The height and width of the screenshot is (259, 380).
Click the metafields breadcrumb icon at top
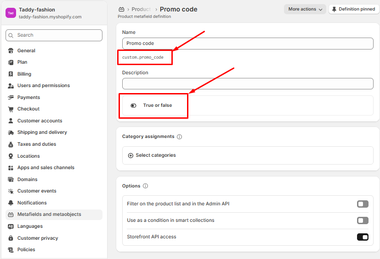point(121,9)
